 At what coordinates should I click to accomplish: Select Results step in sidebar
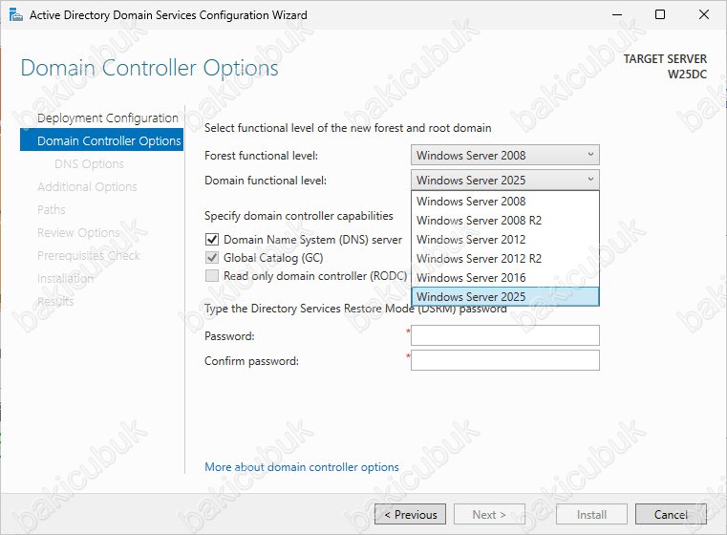click(55, 301)
